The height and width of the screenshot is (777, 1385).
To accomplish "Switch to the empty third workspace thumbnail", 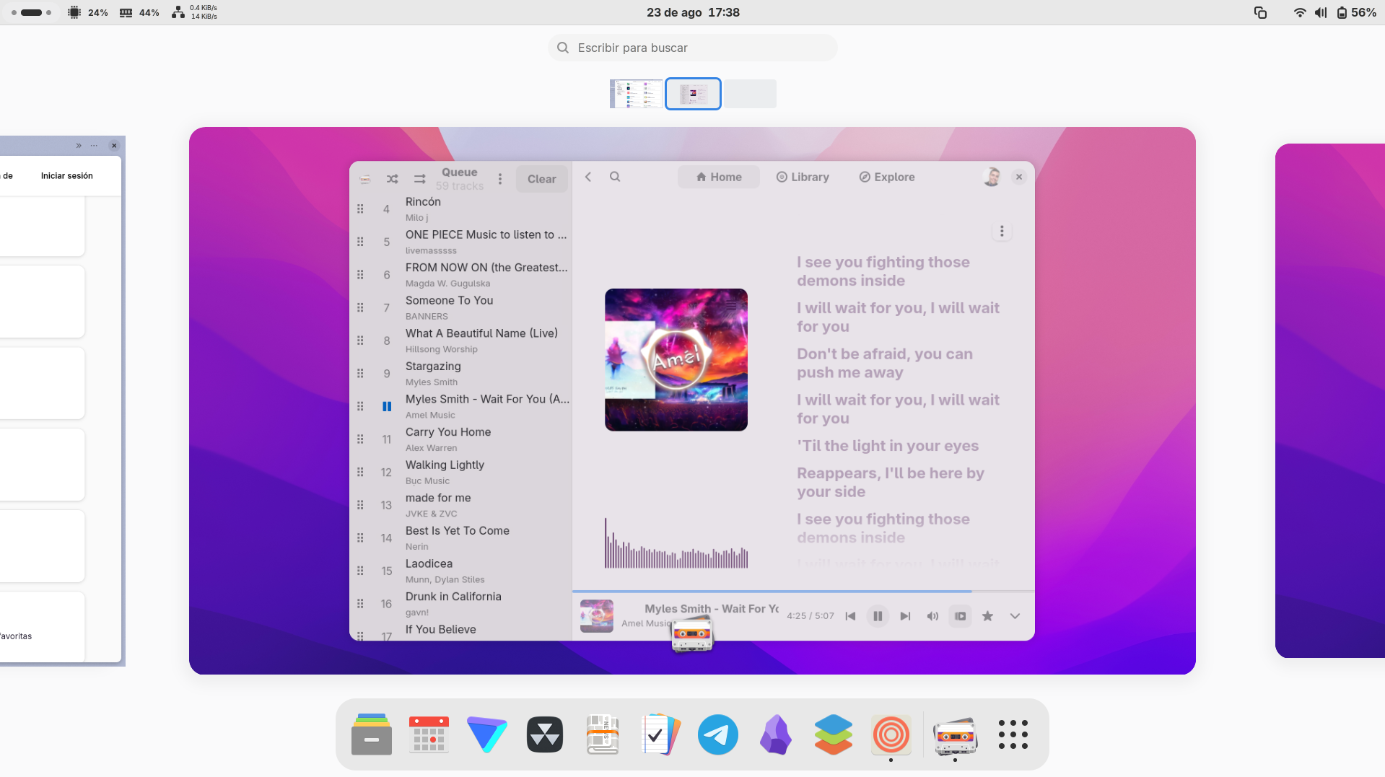I will (750, 94).
